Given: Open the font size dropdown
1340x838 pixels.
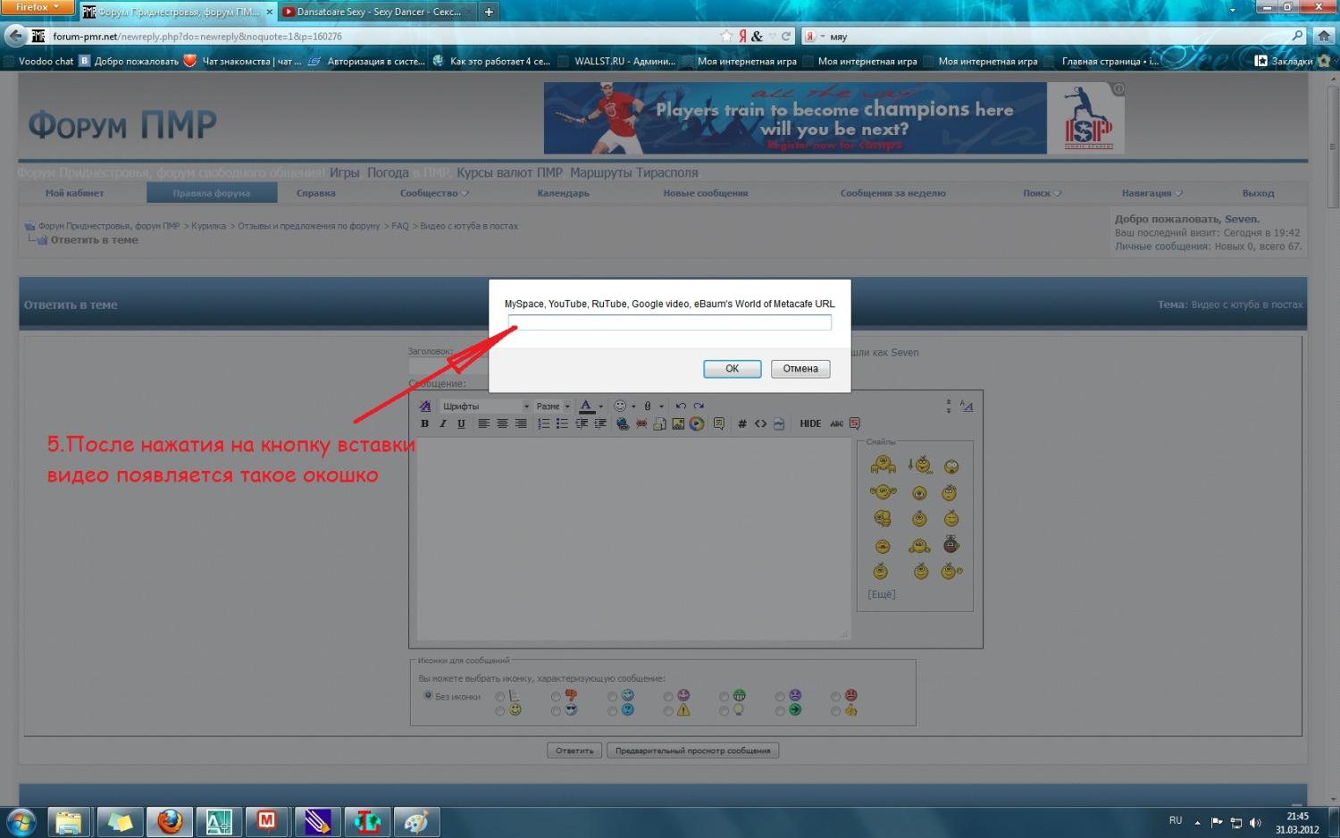Looking at the screenshot, I should click(553, 406).
